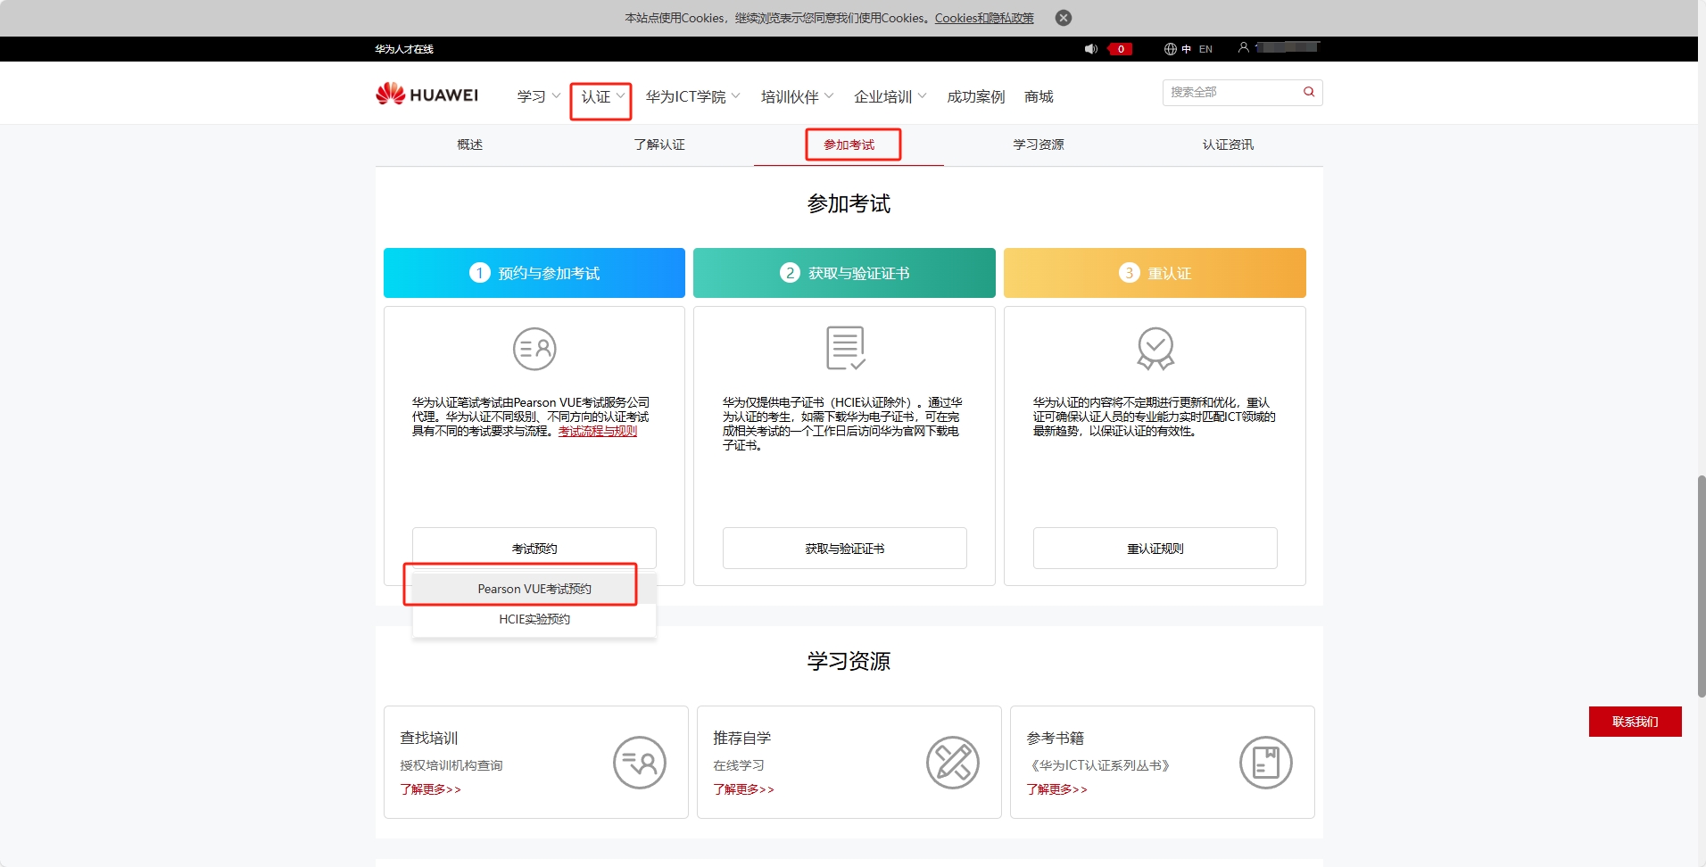Click the Huawei logo
The height and width of the screenshot is (867, 1706).
[x=427, y=94]
